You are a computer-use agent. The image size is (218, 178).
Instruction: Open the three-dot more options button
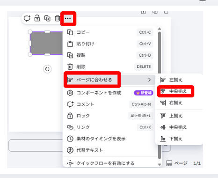pos(68,18)
